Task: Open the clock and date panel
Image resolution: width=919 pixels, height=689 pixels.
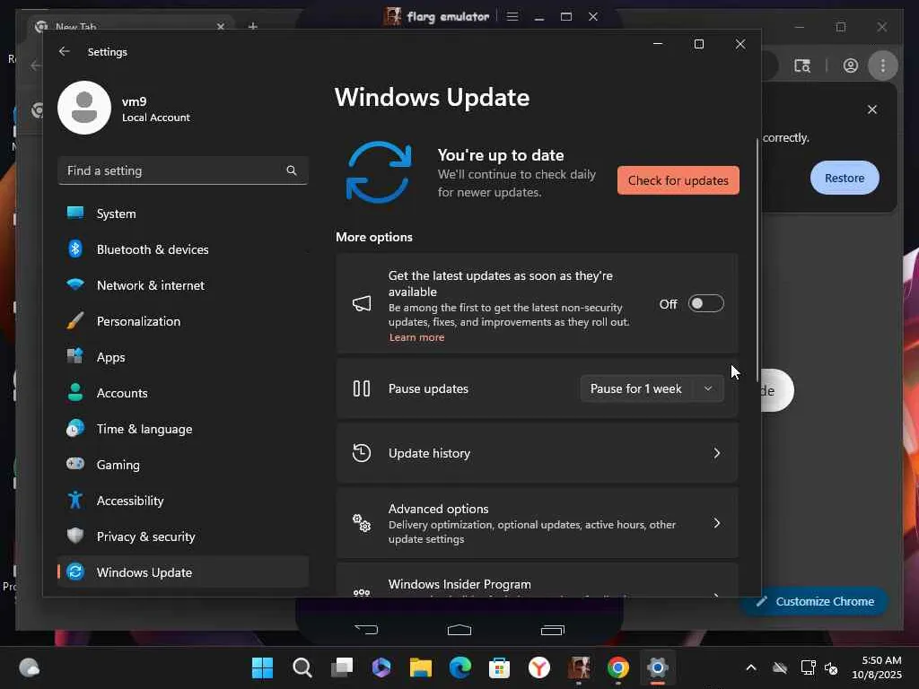Action: (876, 667)
